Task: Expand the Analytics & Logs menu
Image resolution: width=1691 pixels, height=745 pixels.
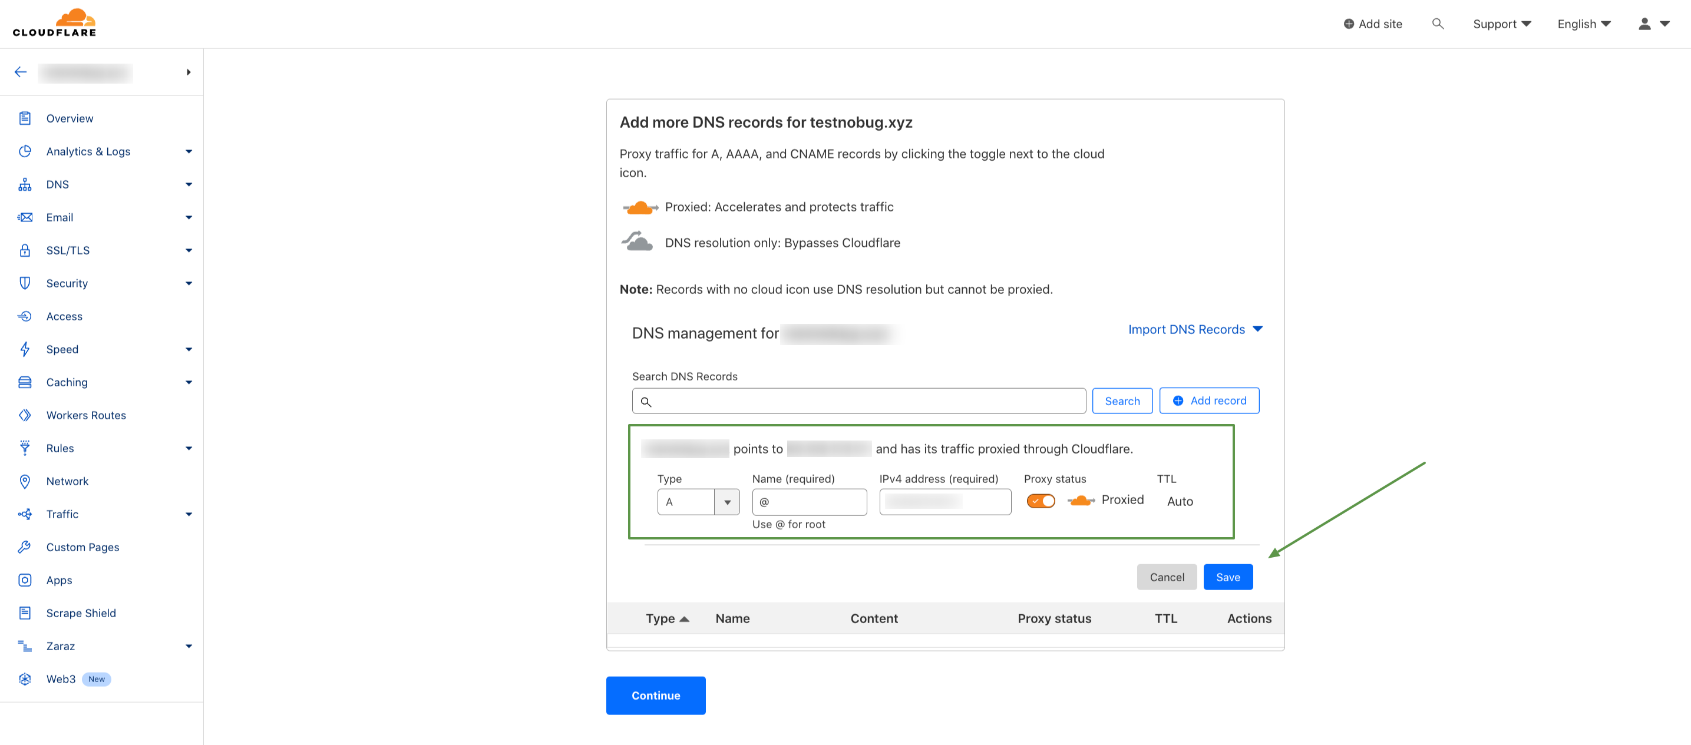Action: pos(189,151)
